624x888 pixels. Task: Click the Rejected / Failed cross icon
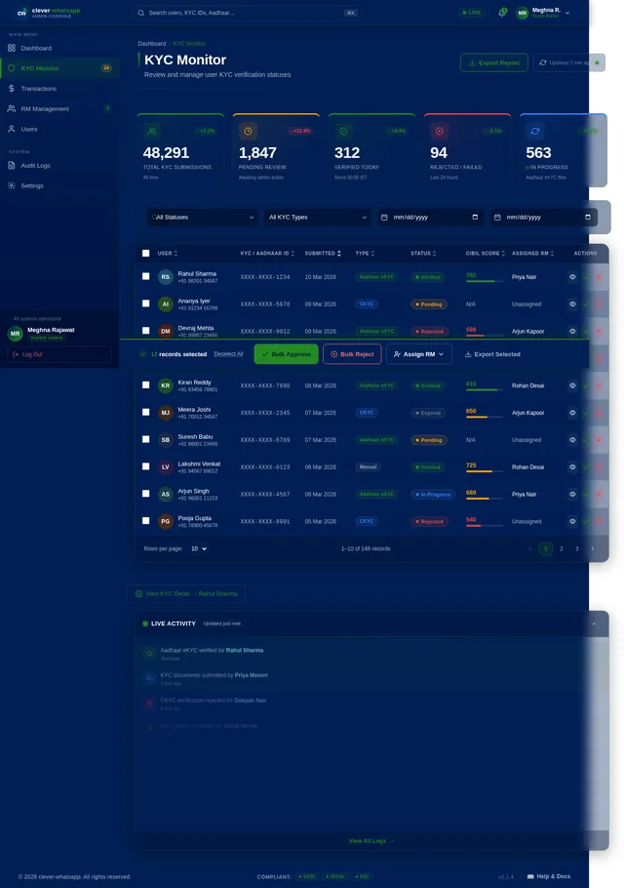439,131
